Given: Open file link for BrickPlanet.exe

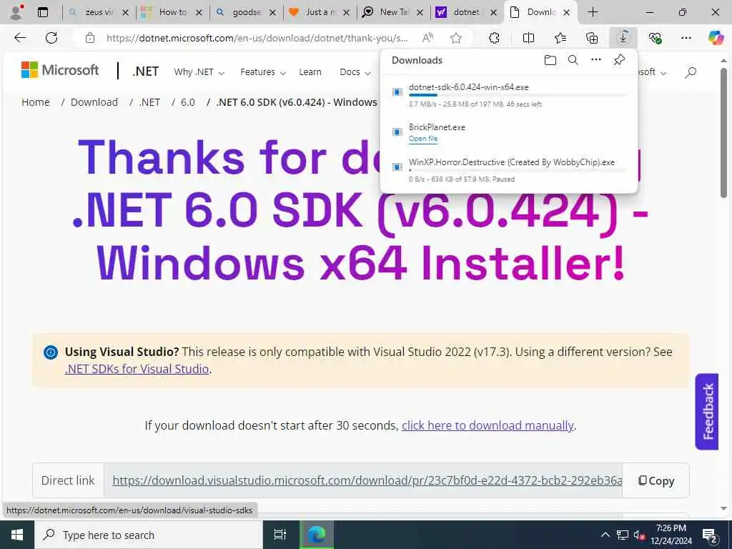Looking at the screenshot, I should coord(423,138).
